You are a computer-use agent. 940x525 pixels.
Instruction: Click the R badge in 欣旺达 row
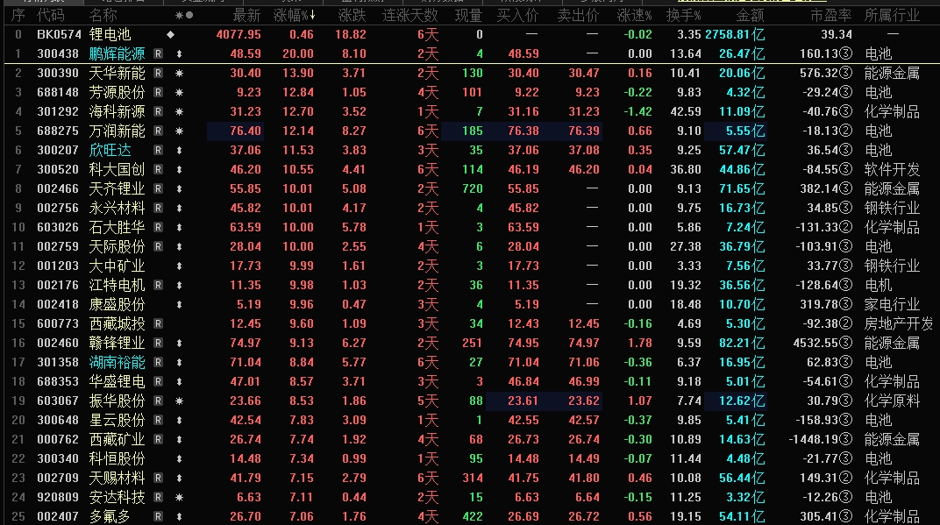pyautogui.click(x=158, y=151)
